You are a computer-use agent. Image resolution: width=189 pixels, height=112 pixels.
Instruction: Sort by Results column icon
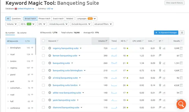[182, 41]
